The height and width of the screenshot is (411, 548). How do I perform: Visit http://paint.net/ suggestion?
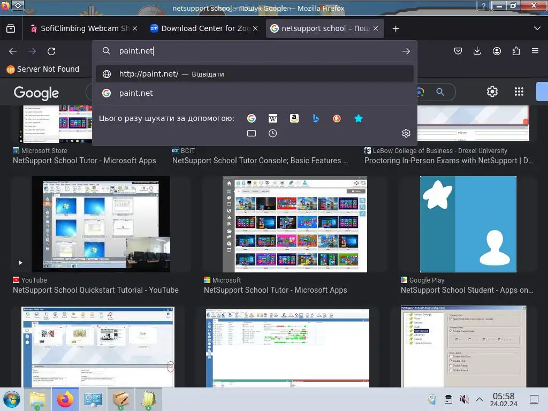[x=255, y=74]
